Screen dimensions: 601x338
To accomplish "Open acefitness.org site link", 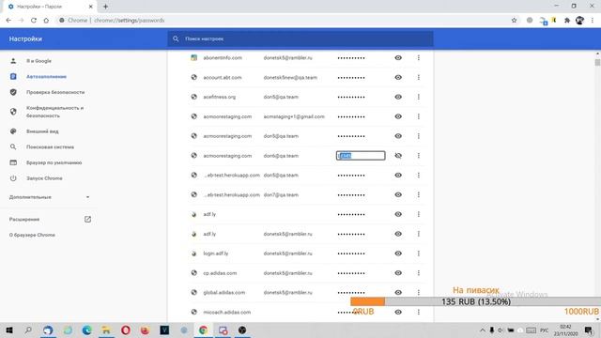I will (219, 97).
